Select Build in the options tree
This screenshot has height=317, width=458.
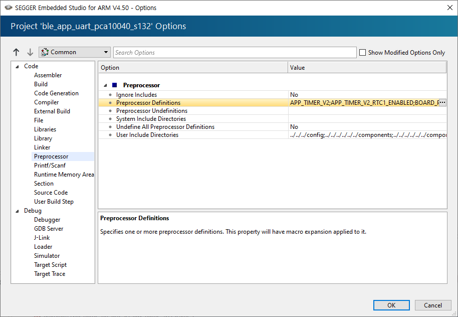(41, 84)
